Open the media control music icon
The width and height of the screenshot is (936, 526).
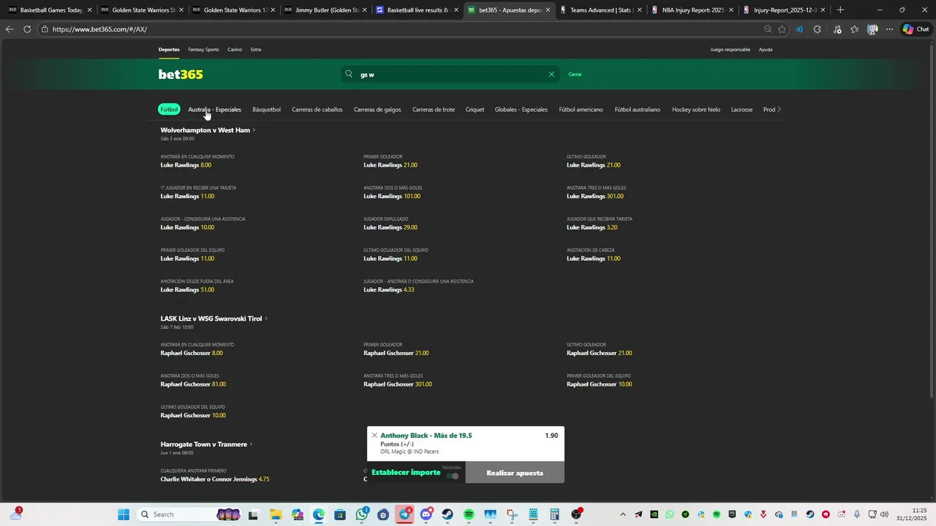[837, 29]
